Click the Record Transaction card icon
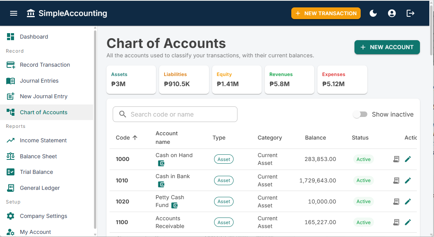 (x=11, y=65)
